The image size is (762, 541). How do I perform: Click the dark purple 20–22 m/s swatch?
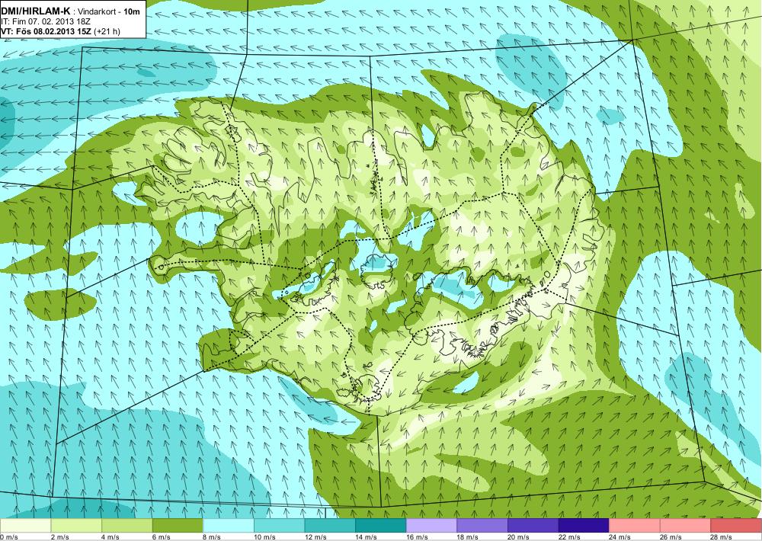point(533,526)
